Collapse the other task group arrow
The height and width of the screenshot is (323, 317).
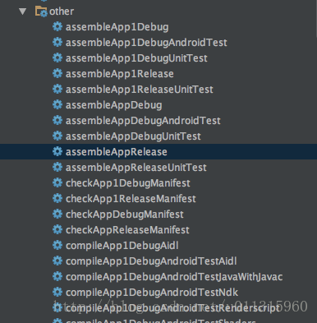click(22, 12)
